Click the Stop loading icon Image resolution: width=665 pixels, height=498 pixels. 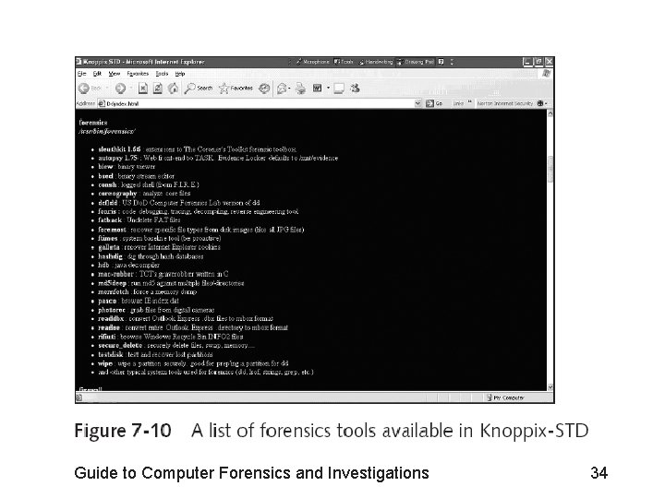pyautogui.click(x=143, y=89)
